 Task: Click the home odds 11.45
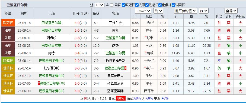click(176, 53)
